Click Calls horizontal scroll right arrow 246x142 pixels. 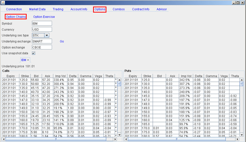(115, 139)
